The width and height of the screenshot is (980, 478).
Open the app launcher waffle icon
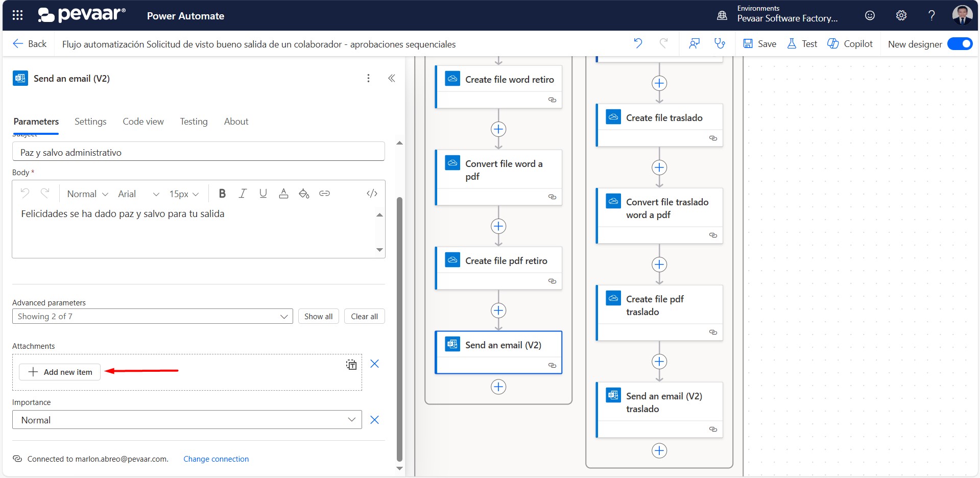(x=17, y=15)
